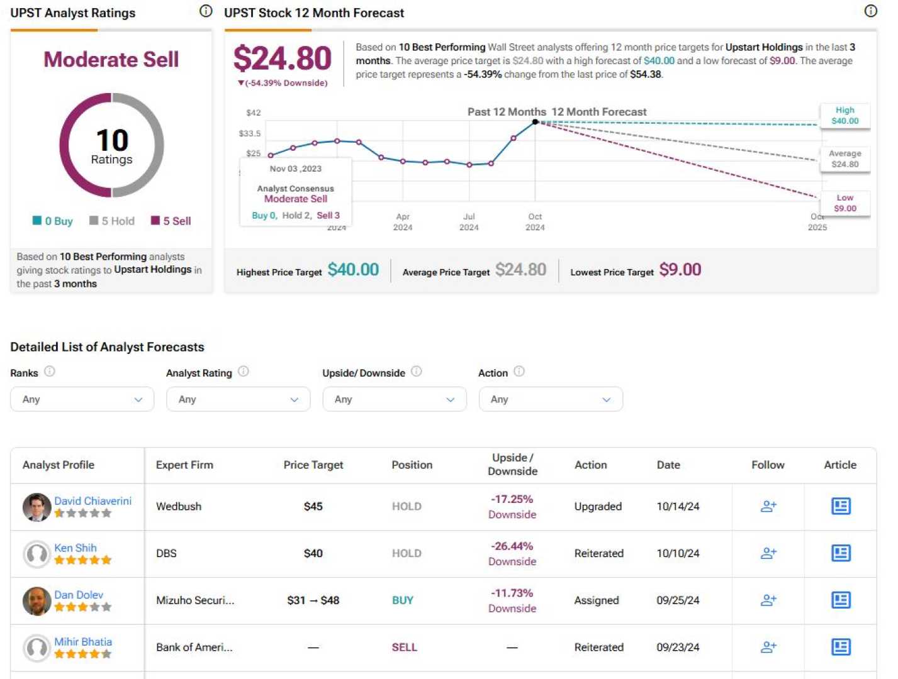898x679 pixels.
Task: Click the SELL position for Mihir Bhatia
Action: [404, 647]
